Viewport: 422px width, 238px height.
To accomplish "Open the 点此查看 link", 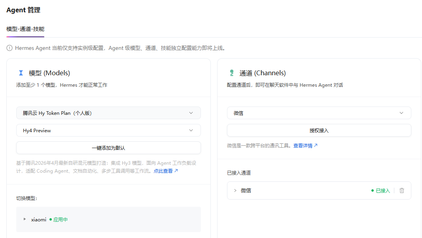I will pos(165,171).
